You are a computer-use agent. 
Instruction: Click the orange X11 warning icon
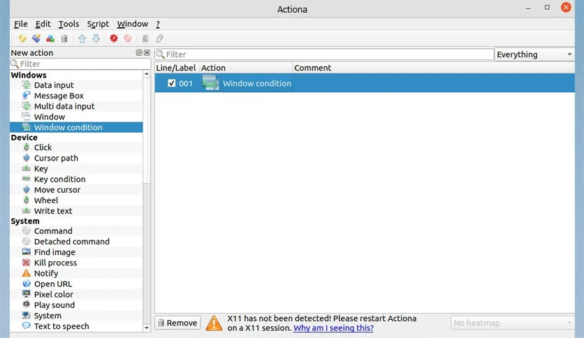click(x=214, y=323)
